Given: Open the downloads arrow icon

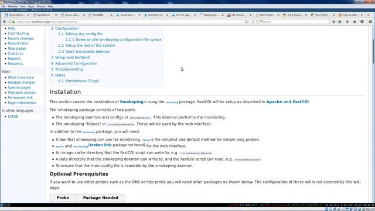Looking at the screenshot, I should pos(347,22).
